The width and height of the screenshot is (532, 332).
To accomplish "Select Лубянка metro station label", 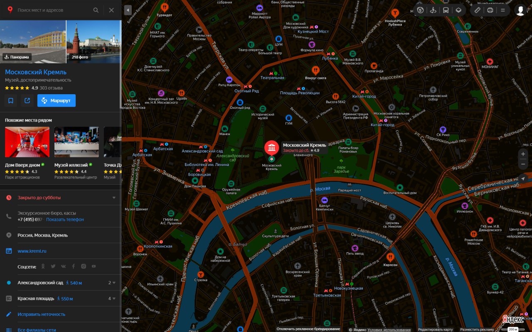I will tap(330, 59).
